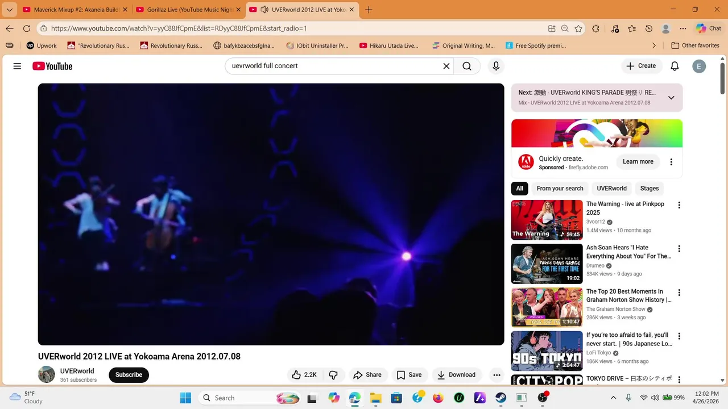728x409 pixels.
Task: Save the video to a playlist
Action: pyautogui.click(x=409, y=375)
